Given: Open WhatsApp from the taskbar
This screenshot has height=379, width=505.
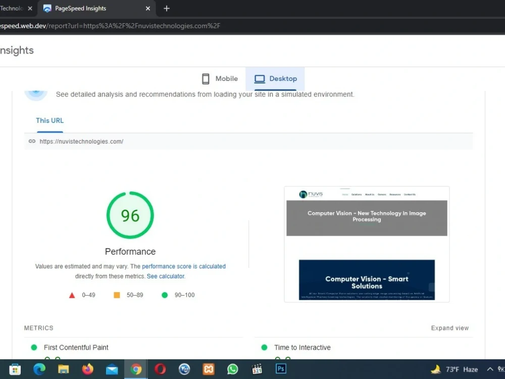Looking at the screenshot, I should tap(232, 369).
